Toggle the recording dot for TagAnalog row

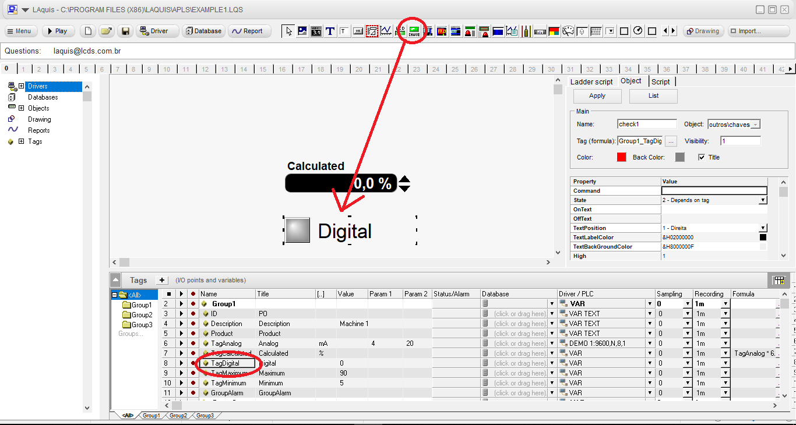point(192,343)
